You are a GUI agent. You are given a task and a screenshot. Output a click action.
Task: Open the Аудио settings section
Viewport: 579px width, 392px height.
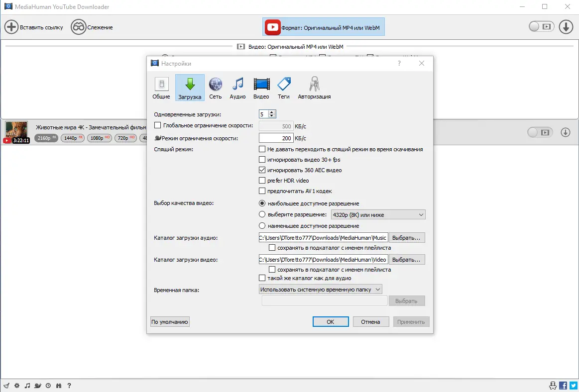pyautogui.click(x=237, y=88)
